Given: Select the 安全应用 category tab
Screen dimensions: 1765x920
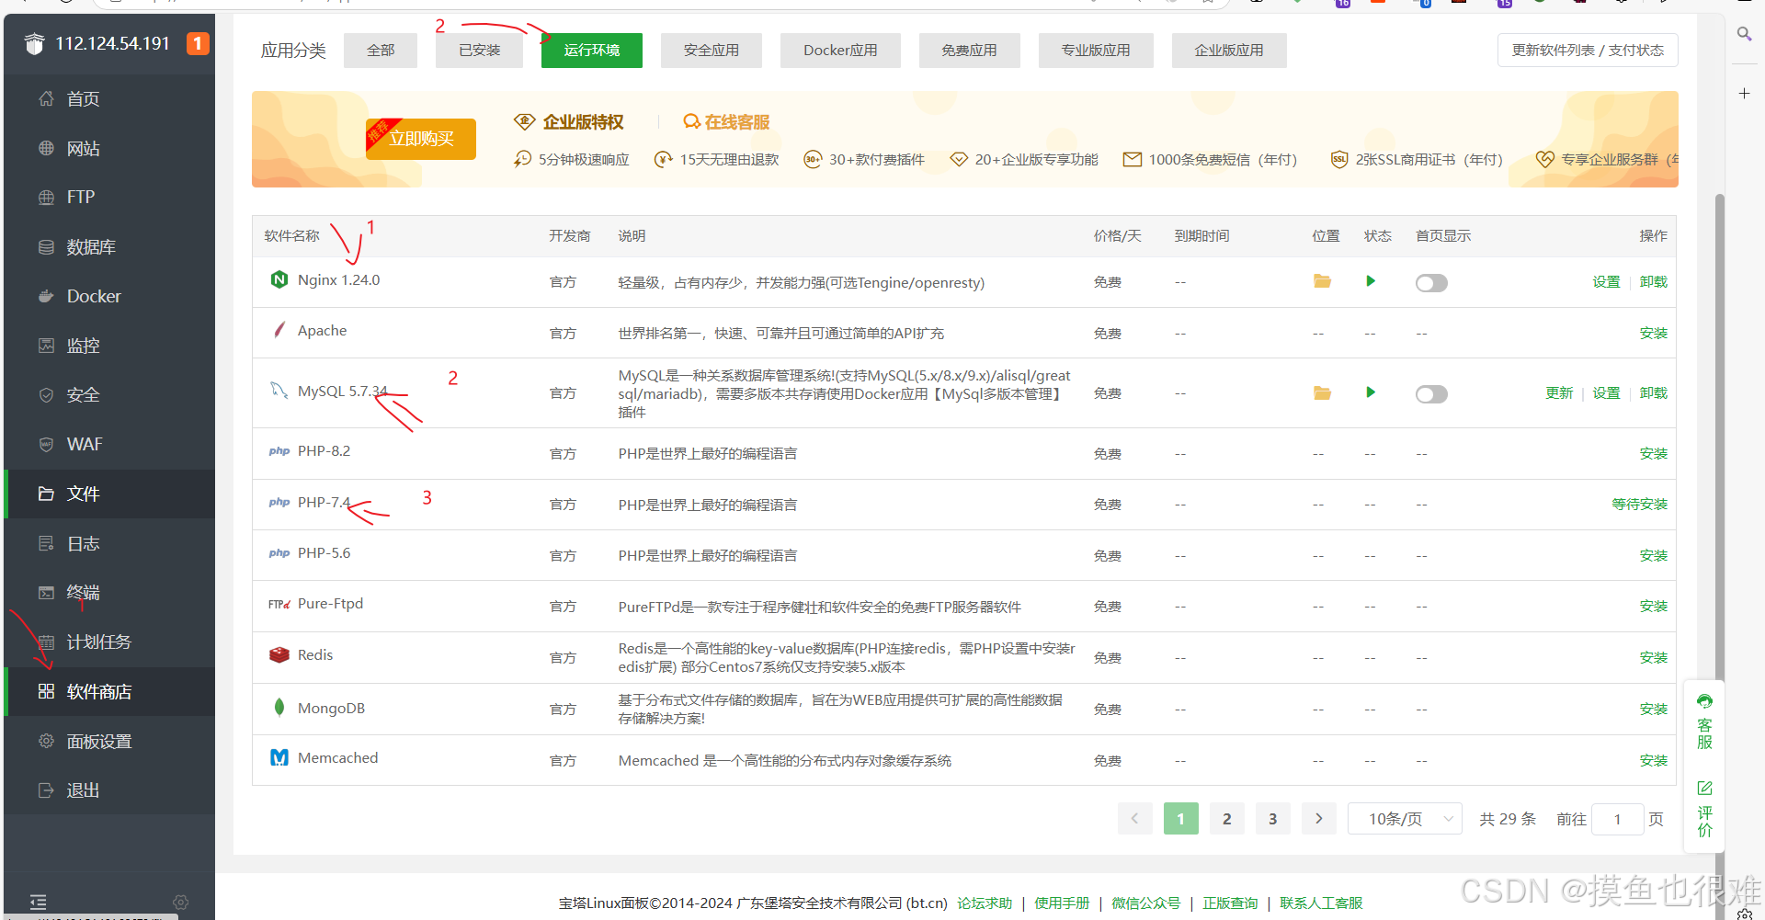Looking at the screenshot, I should [x=712, y=51].
